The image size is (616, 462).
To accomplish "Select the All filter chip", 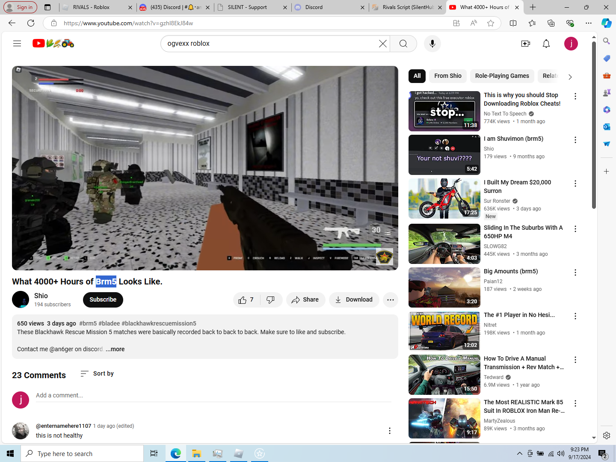I will [x=417, y=76].
